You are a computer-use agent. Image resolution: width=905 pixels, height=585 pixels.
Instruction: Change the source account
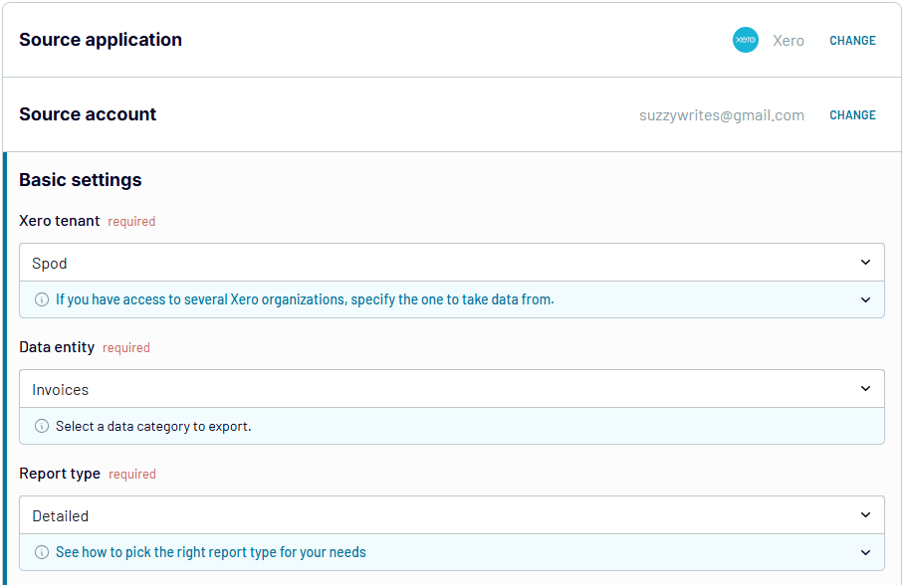[x=852, y=114]
